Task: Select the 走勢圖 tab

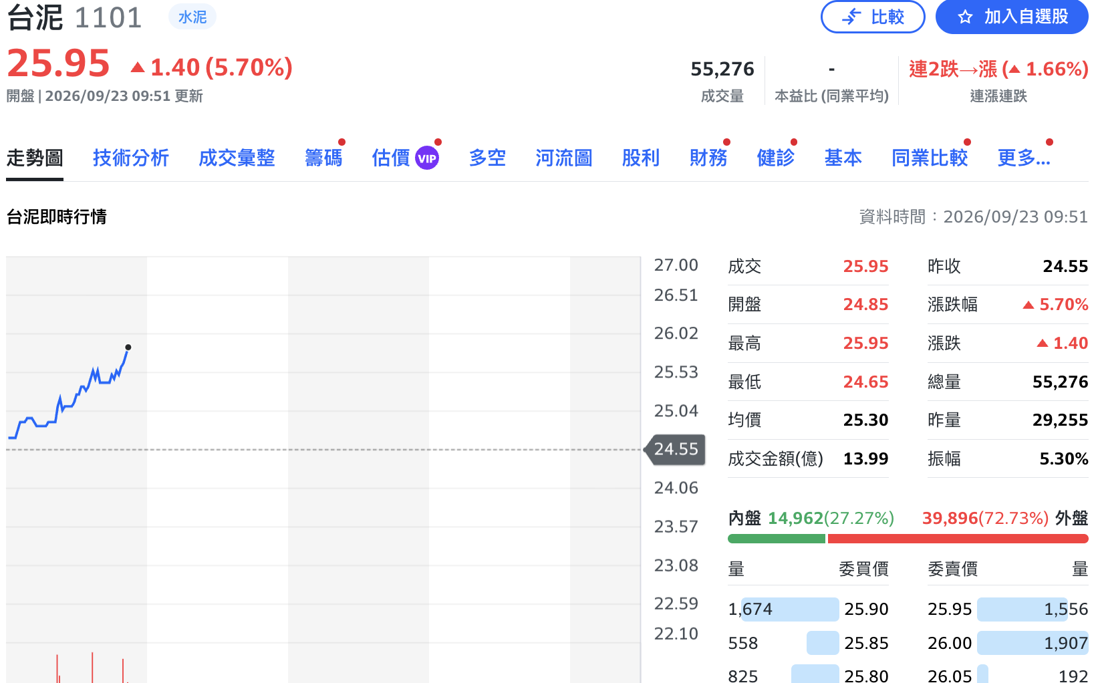Action: 35,158
